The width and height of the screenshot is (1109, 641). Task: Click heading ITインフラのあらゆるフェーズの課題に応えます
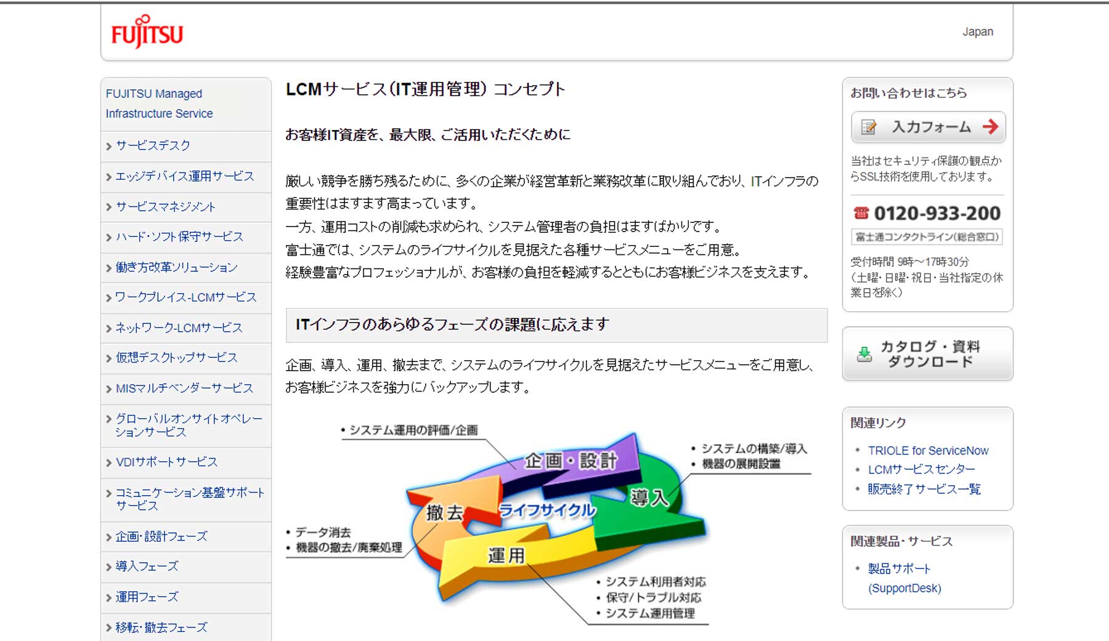452,325
